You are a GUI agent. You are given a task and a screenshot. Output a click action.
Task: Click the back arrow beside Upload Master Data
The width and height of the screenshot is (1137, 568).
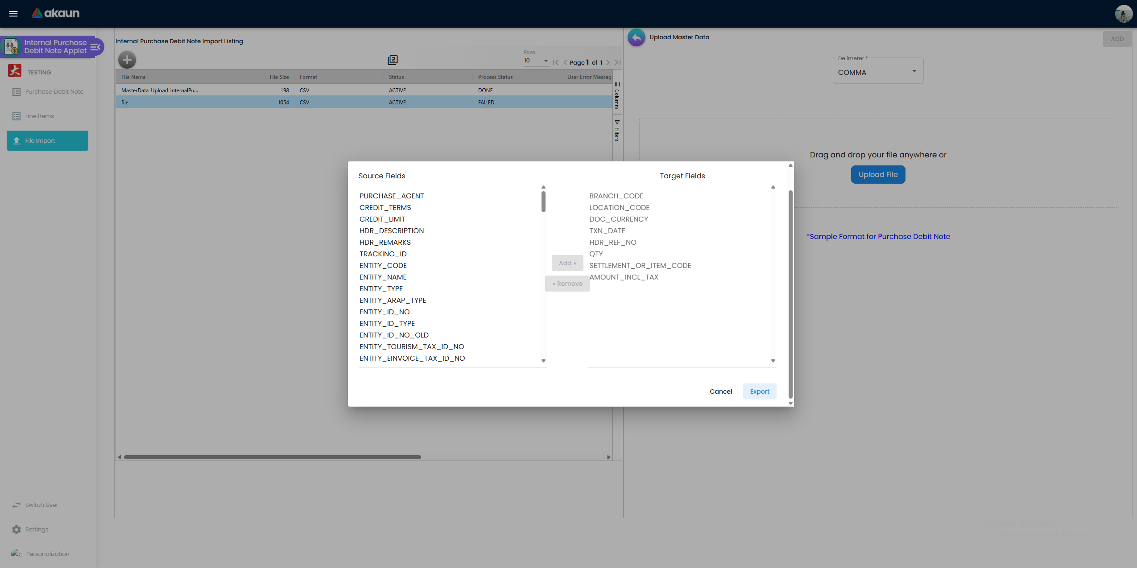637,37
